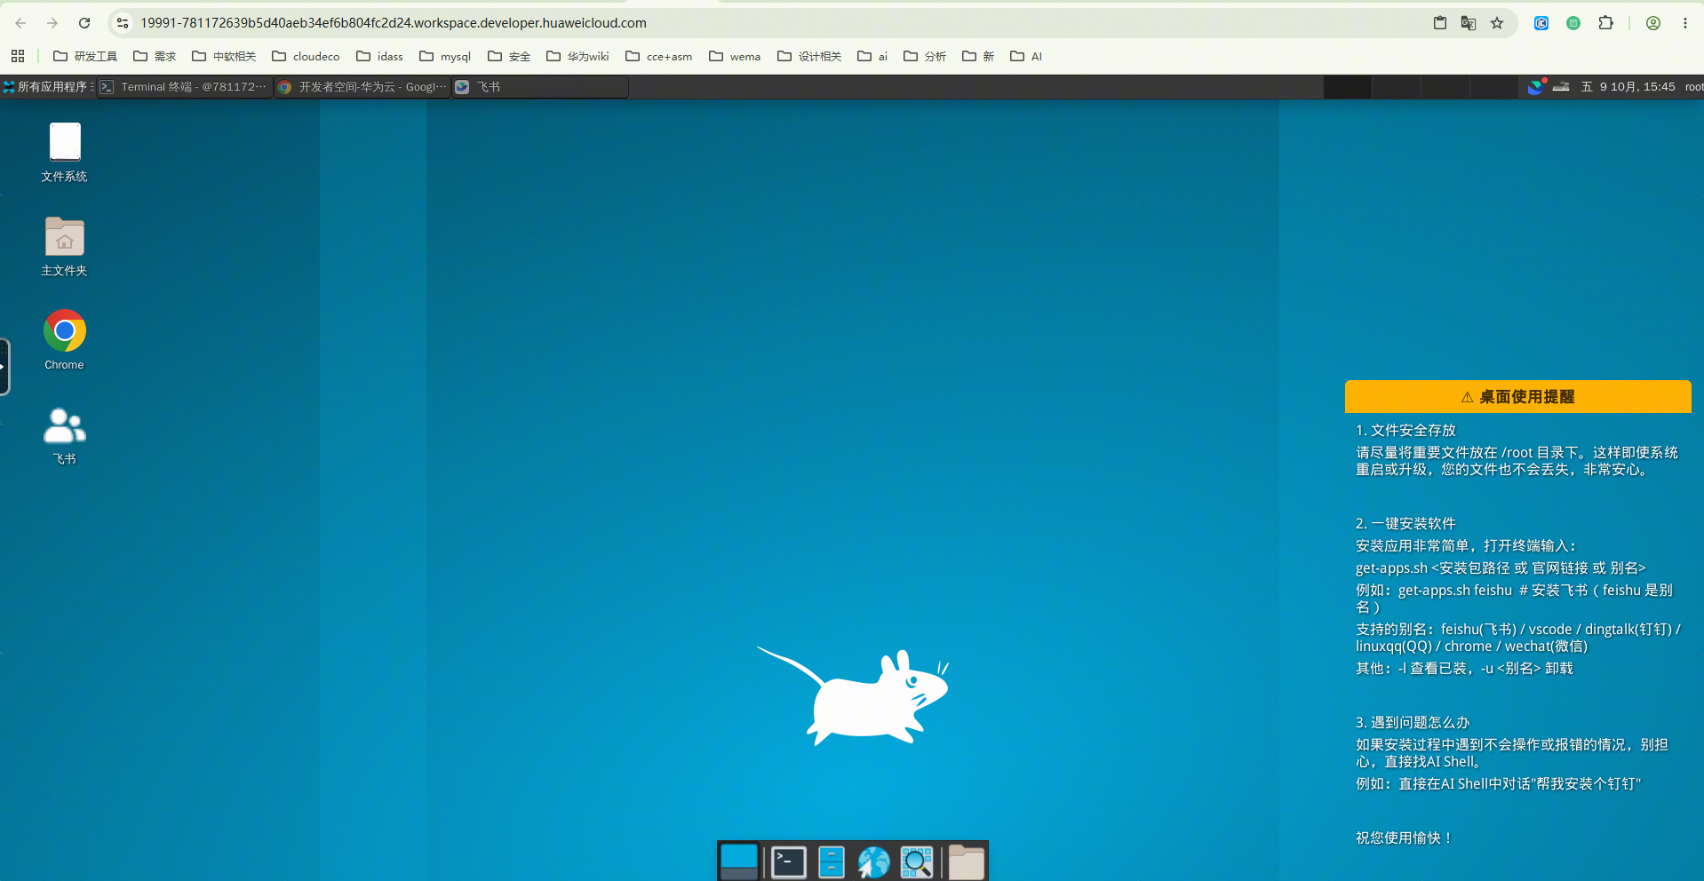The width and height of the screenshot is (1704, 881).
Task: Open the file manager cabinet dock icon
Action: pos(832,861)
